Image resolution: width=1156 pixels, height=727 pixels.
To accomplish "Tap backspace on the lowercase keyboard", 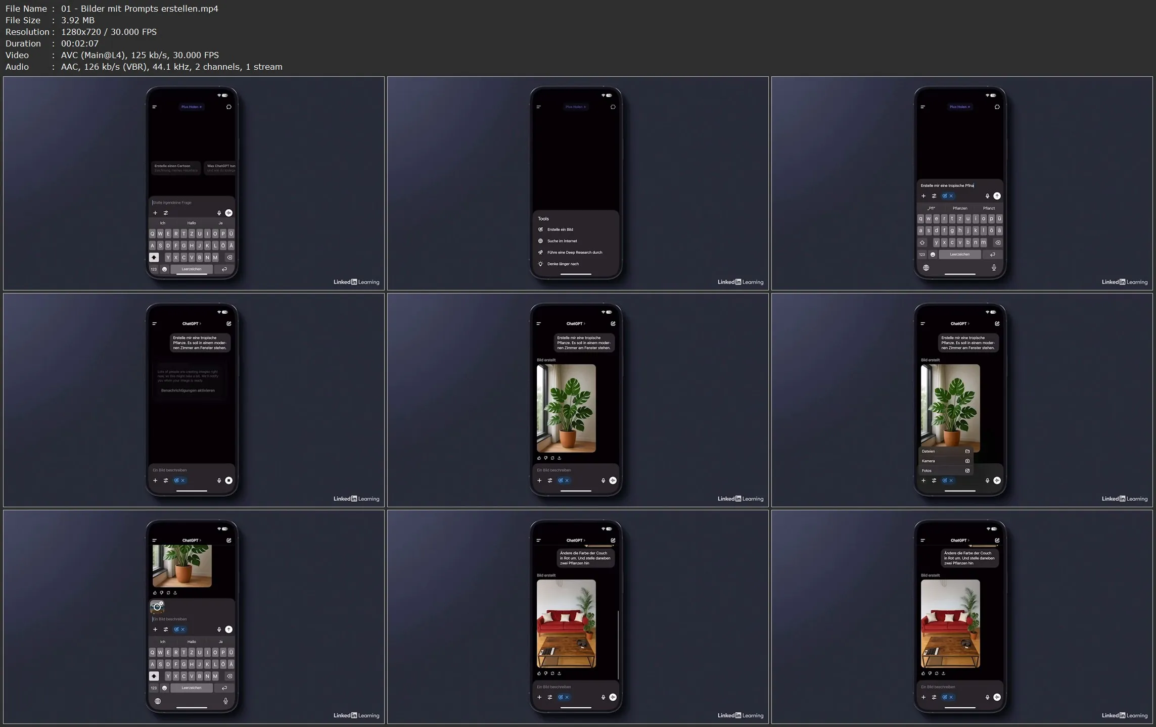I will pos(998,243).
